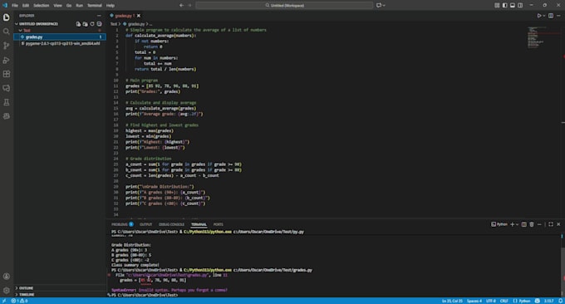
Task: Close the grades.py editor tab
Action: pos(139,16)
